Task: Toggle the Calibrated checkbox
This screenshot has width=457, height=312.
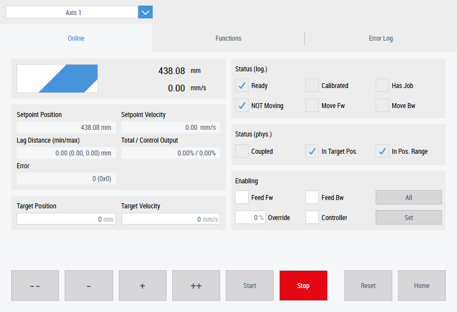Action: [x=312, y=85]
